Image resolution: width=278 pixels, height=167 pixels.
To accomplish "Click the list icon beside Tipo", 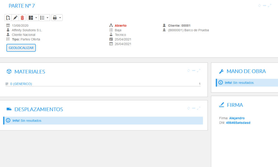I will (x=8, y=39).
